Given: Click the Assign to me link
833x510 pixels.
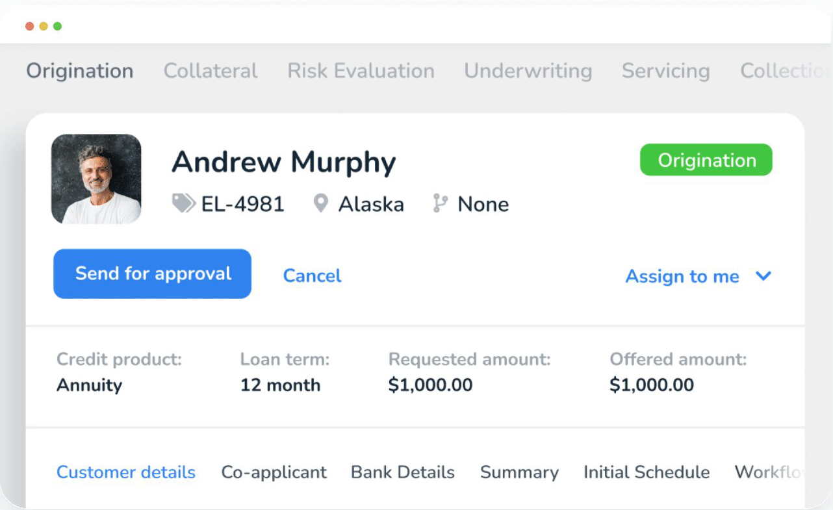Looking at the screenshot, I should (682, 276).
